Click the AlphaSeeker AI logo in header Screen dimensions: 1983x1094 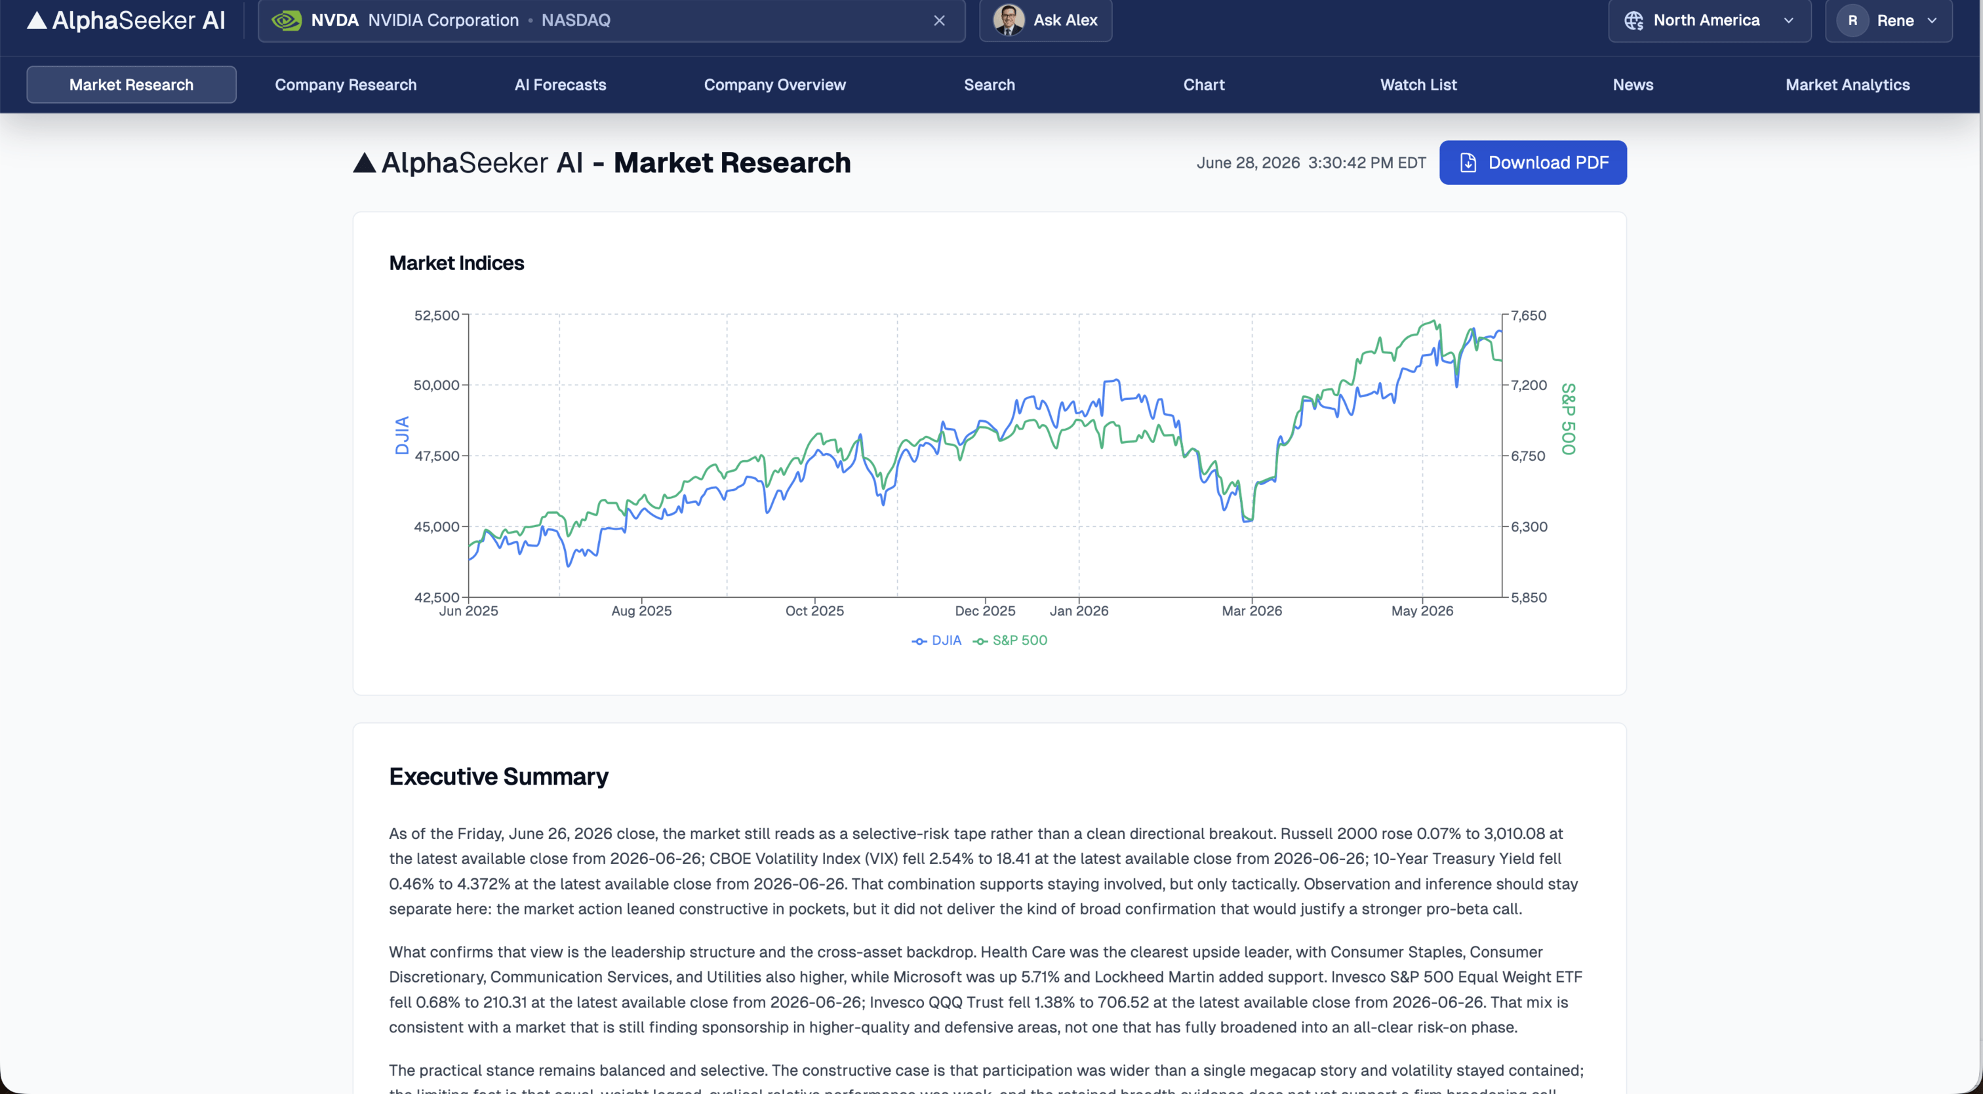[x=125, y=20]
